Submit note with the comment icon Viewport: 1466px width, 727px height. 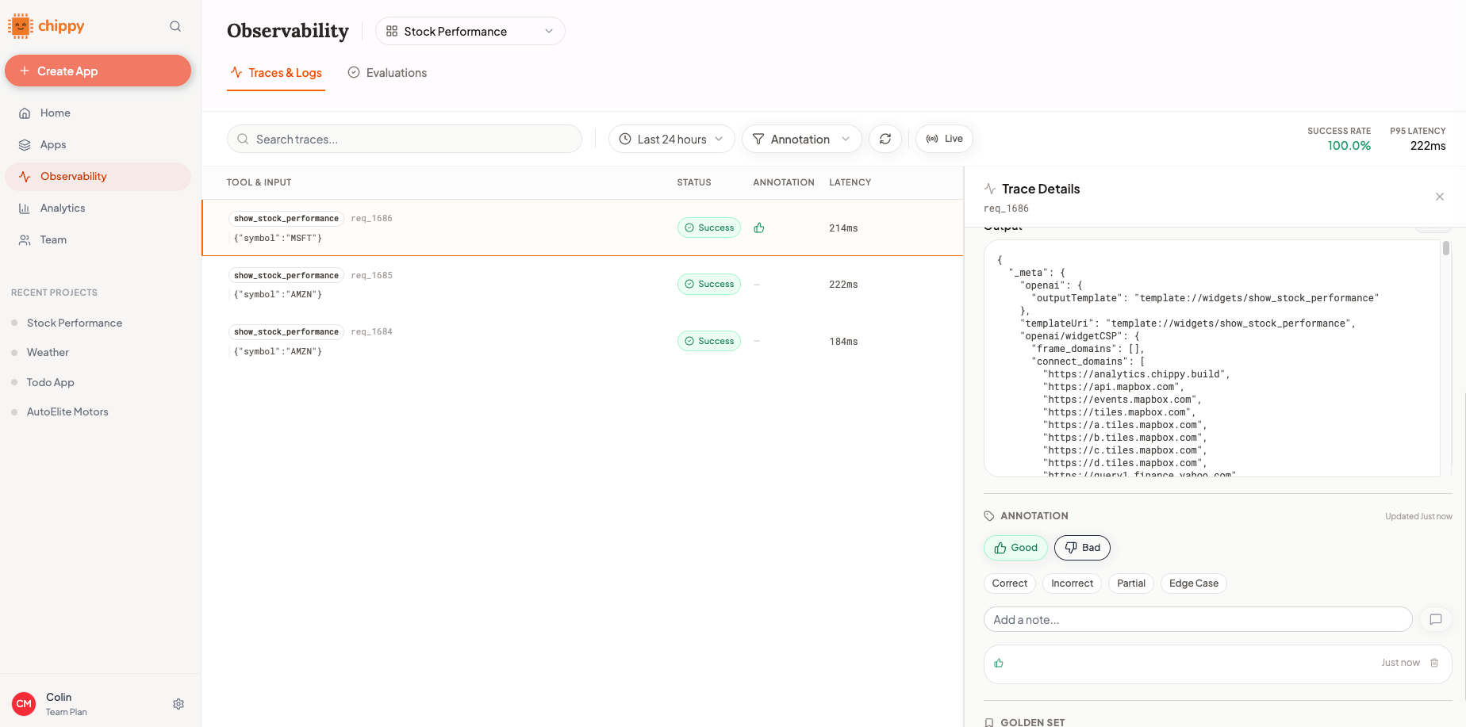click(x=1436, y=619)
